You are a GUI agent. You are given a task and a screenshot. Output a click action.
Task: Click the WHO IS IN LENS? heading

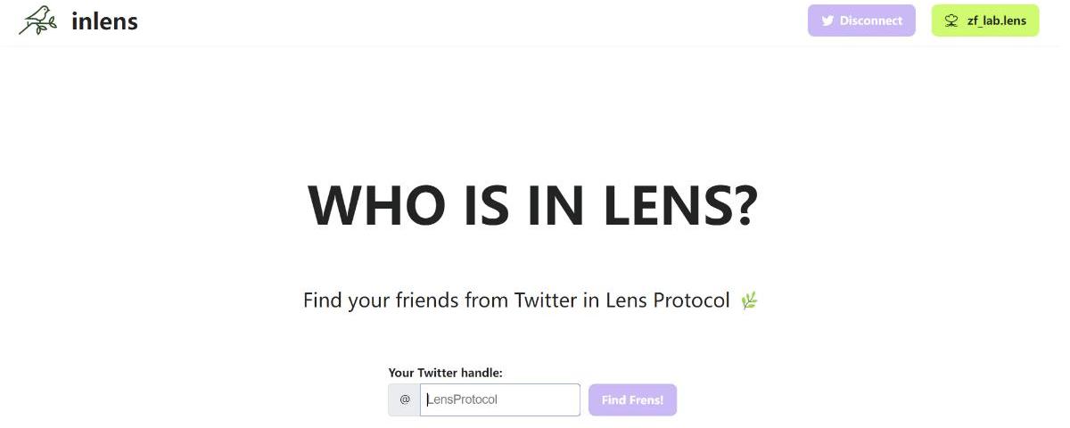pyautogui.click(x=533, y=205)
